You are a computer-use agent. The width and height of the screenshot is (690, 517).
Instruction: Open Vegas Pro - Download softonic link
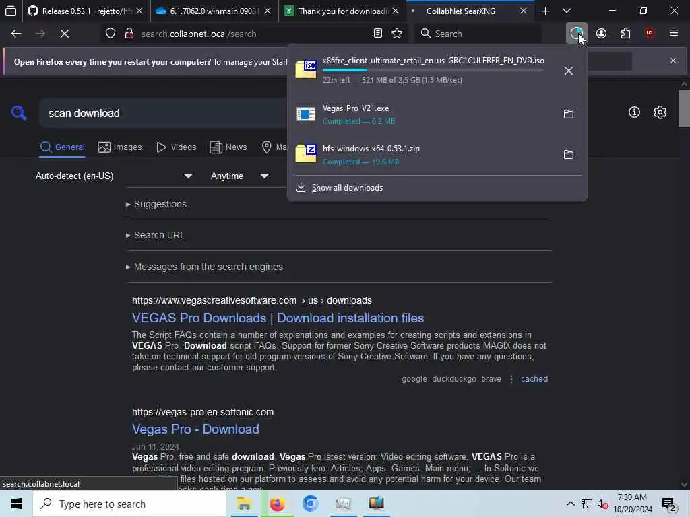pos(195,429)
